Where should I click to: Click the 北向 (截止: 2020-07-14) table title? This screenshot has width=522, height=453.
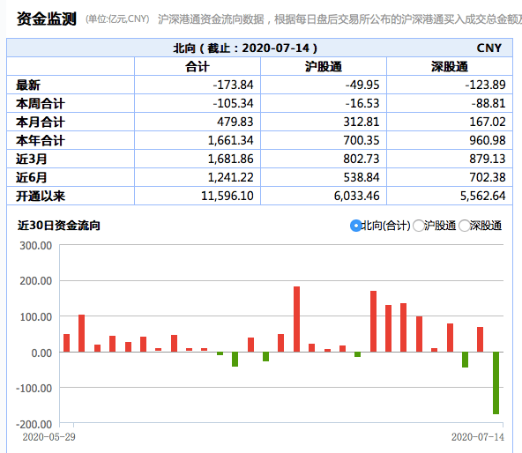pos(245,48)
